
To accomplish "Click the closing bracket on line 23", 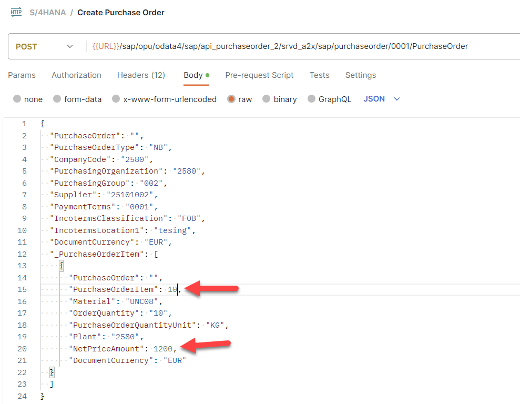I will pos(52,384).
